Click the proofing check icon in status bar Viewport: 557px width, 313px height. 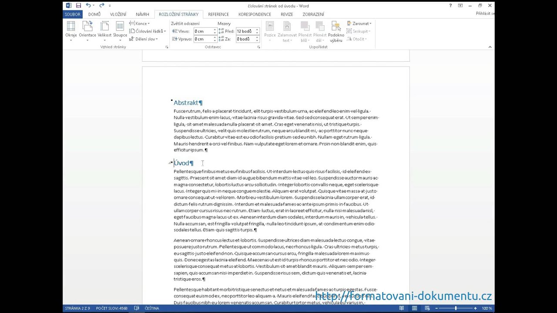point(137,308)
